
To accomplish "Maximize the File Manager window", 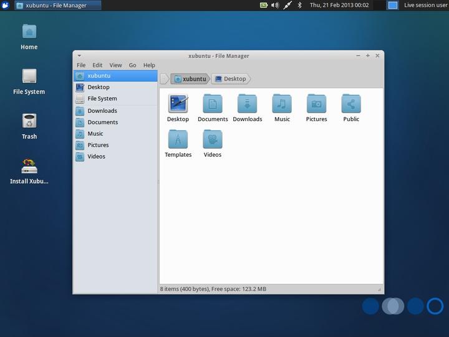I will (x=368, y=56).
